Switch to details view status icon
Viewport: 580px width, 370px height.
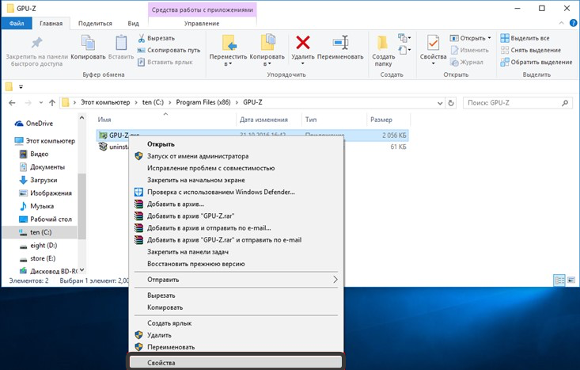(559, 280)
